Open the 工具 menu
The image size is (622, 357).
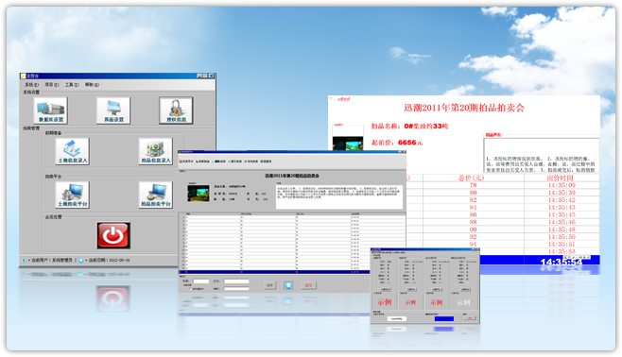72,84
